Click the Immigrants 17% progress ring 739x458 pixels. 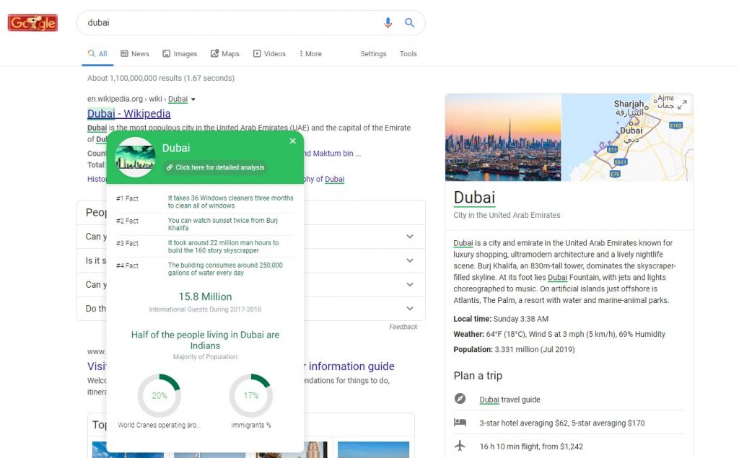point(250,395)
